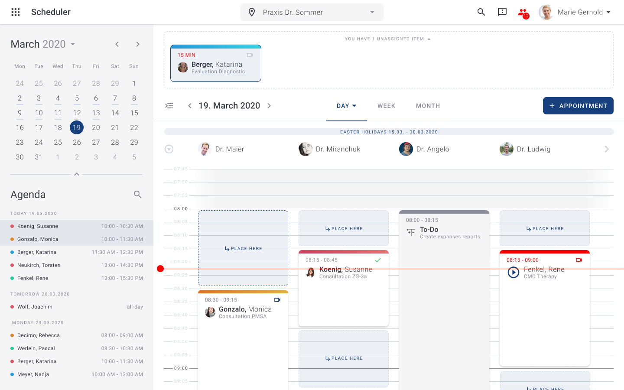Place item in Dr. Ludwig's 08:00 slot
Screen dimensions: 624x390
545,228
